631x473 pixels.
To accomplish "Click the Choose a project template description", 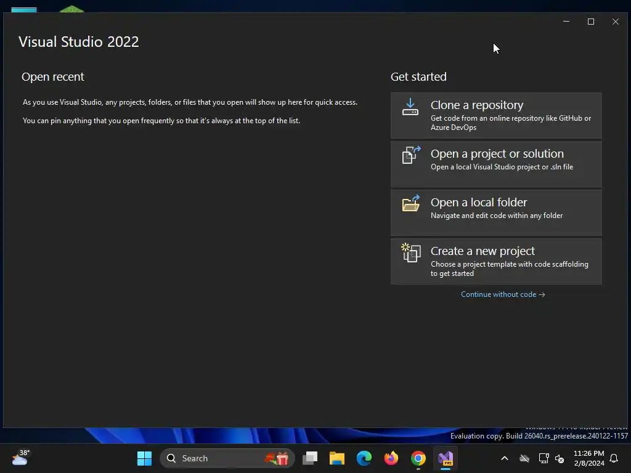I will (510, 269).
